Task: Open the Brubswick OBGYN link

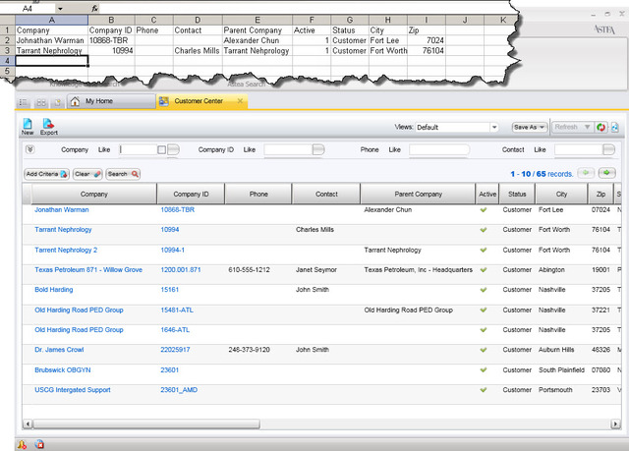Action: click(63, 370)
